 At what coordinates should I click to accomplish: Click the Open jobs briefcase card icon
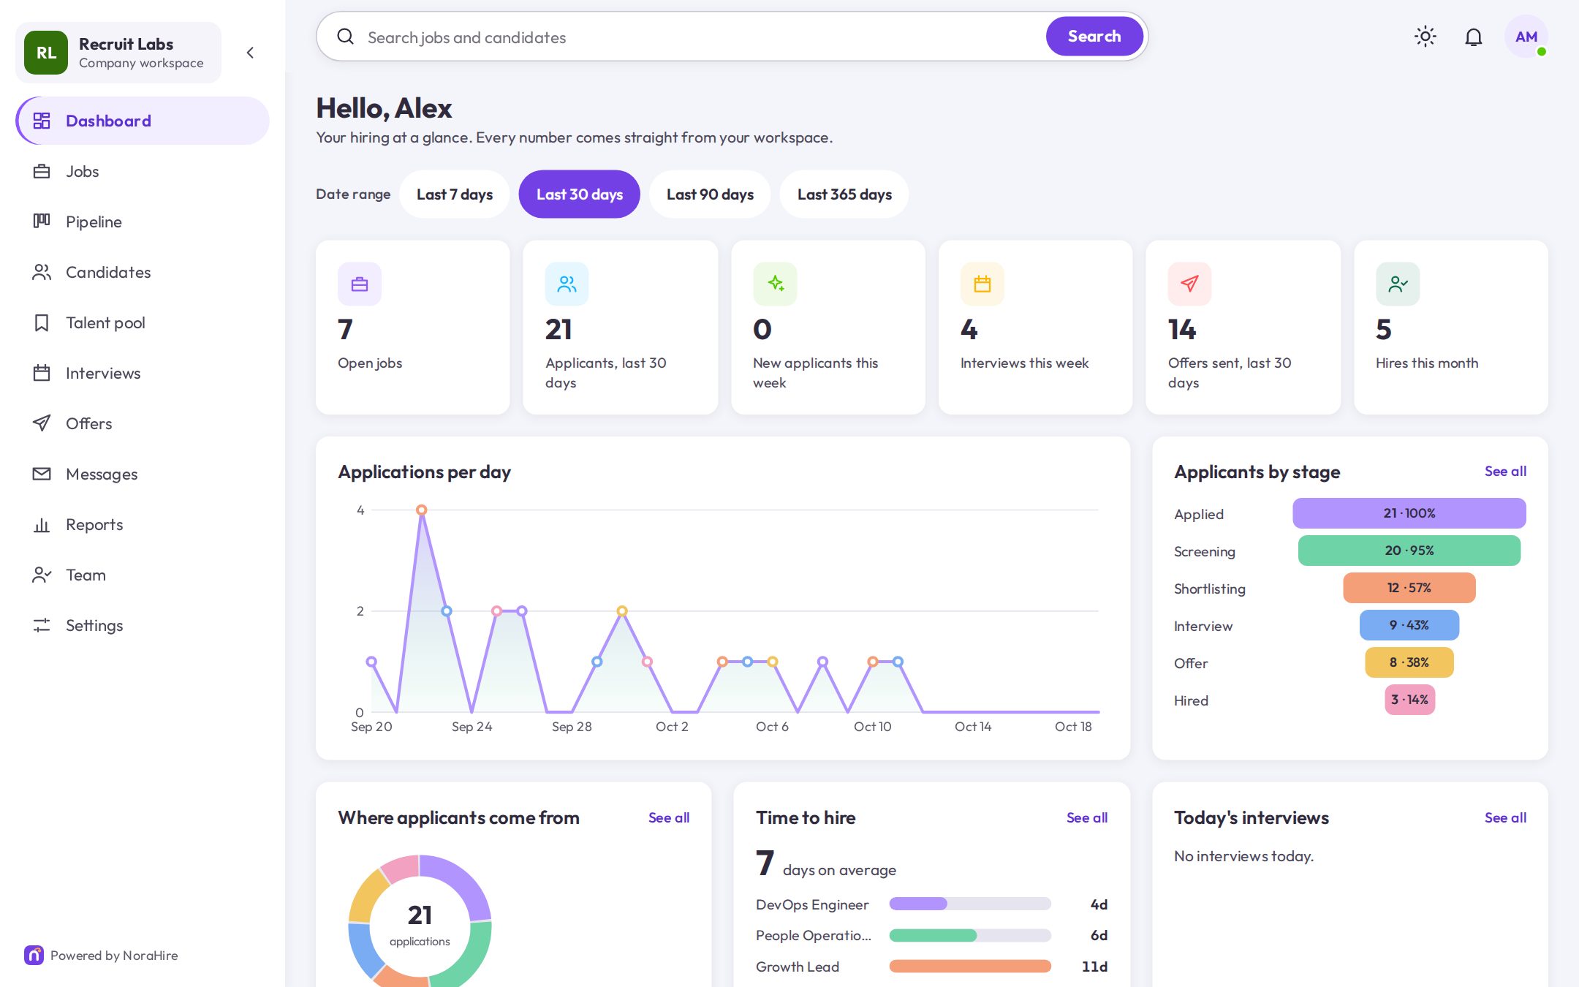point(360,284)
